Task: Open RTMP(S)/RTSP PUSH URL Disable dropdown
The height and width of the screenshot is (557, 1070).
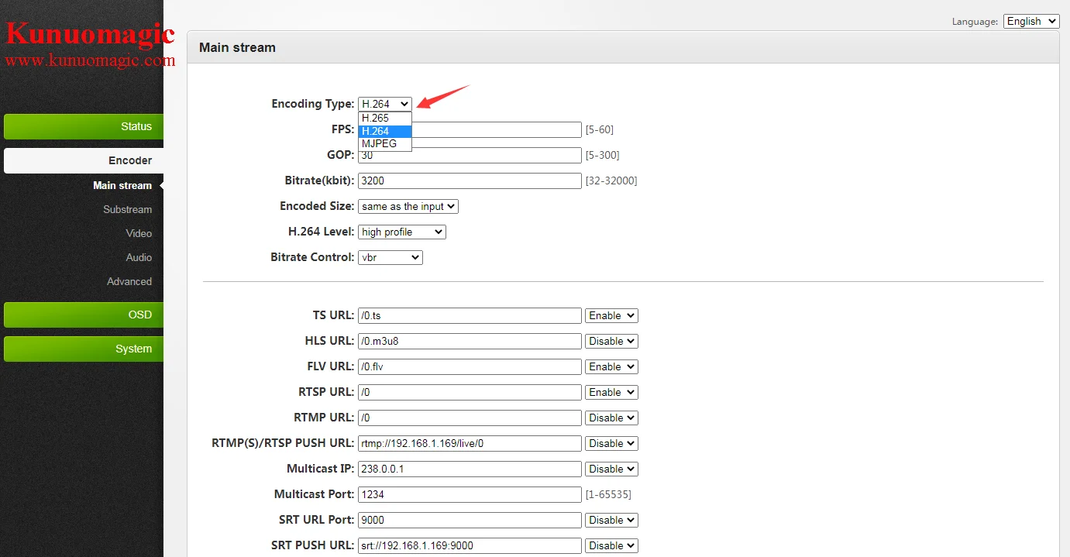Action: pos(611,443)
